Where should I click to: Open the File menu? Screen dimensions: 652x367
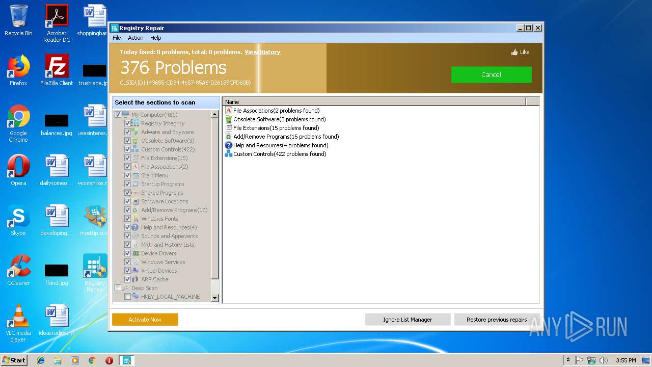point(117,38)
